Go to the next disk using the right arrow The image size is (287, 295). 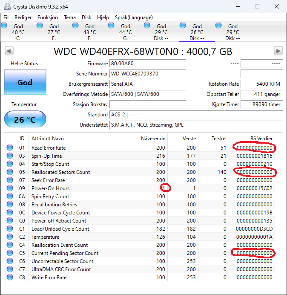278,51
